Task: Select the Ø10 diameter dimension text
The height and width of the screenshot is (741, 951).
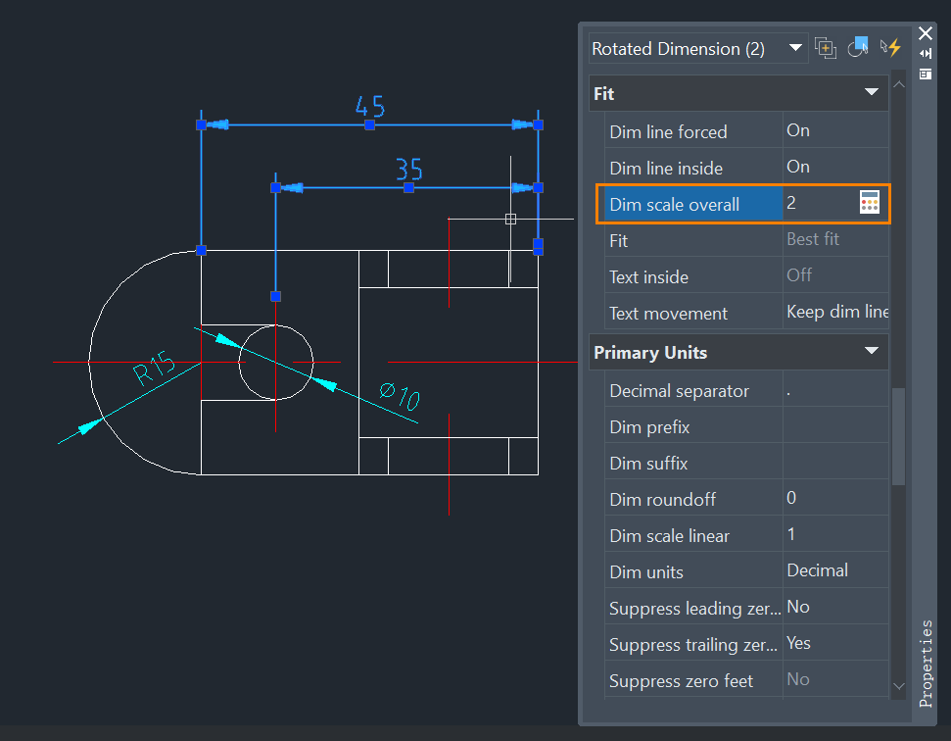Action: tap(400, 396)
